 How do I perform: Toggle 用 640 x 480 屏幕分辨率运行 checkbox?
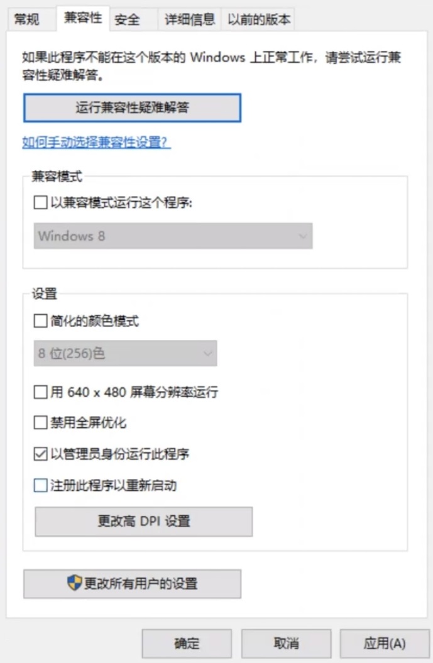point(40,393)
